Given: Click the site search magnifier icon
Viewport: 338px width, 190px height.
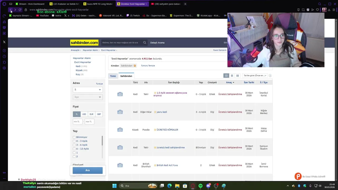Looking at the screenshot, I should pyautogui.click(x=145, y=42).
